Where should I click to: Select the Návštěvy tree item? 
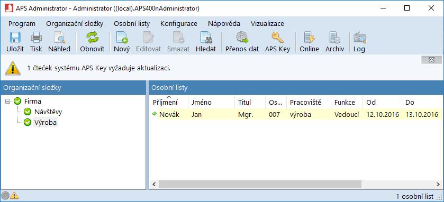coord(48,112)
